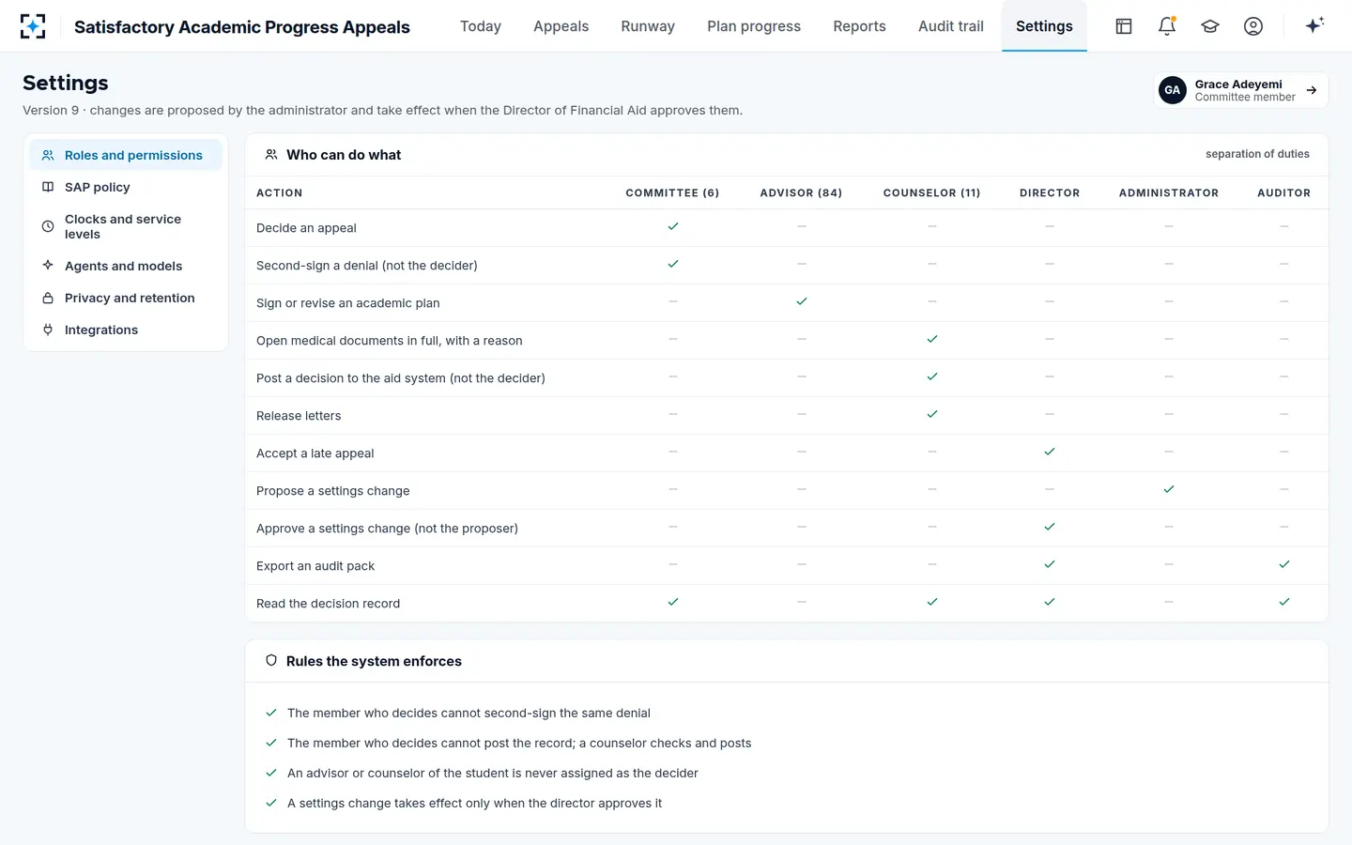Open Agents and models section

(x=126, y=266)
